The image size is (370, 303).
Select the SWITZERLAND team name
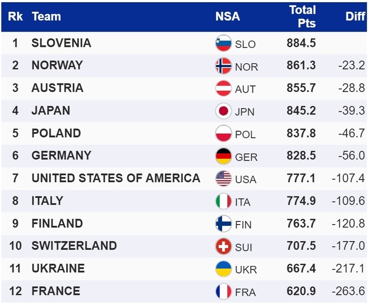pos(74,245)
